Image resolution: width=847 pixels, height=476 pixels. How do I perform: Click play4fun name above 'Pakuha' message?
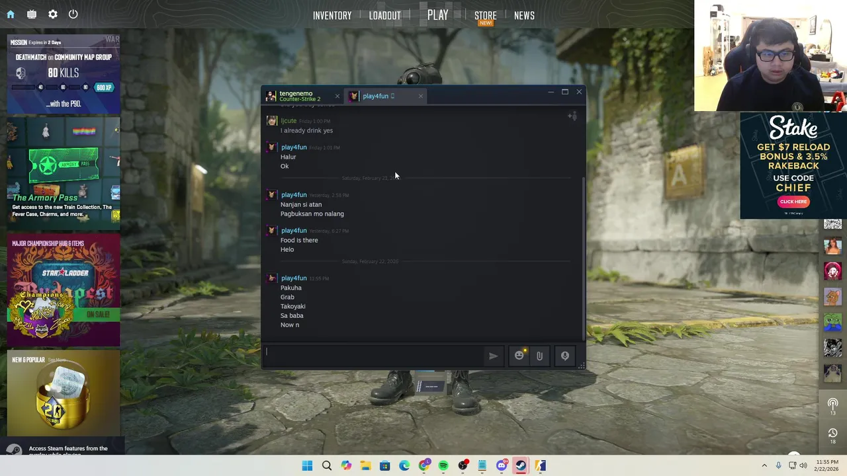[293, 278]
